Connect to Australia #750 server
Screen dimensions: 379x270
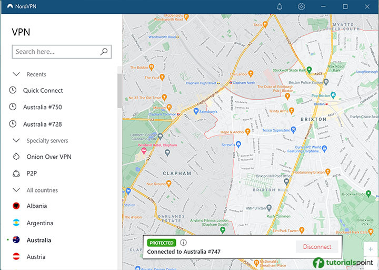[43, 107]
